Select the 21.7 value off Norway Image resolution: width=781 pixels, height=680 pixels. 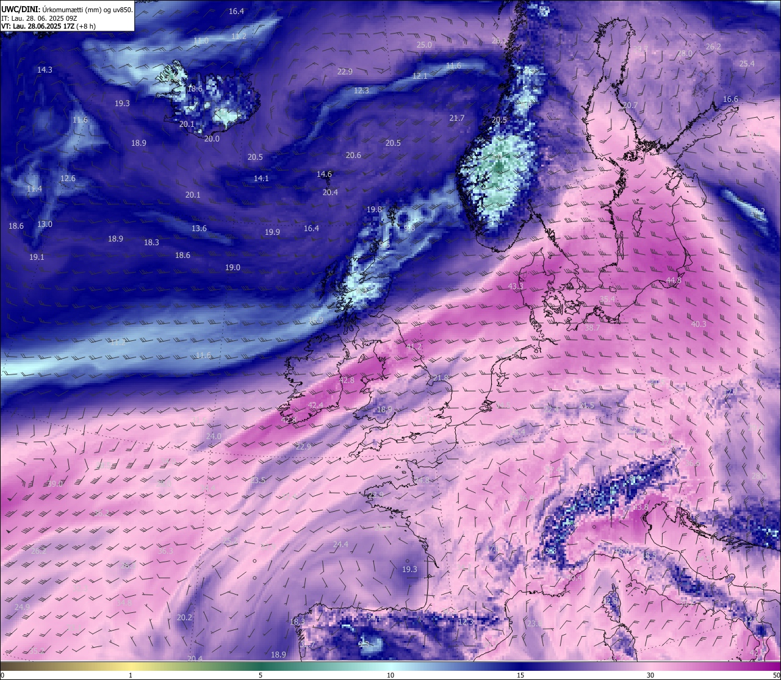pos(456,118)
